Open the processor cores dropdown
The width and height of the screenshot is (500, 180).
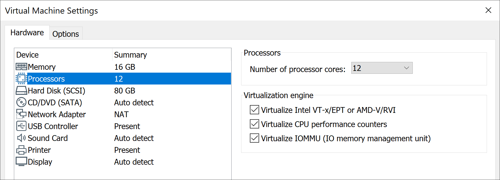tap(382, 68)
